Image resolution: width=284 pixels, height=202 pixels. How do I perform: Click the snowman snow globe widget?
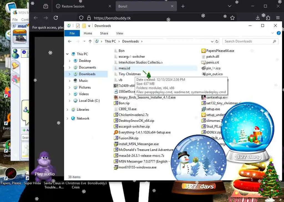199,165
